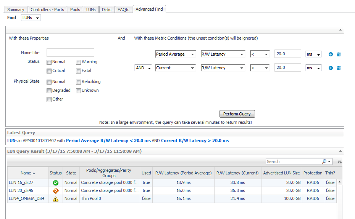
Task: Open the search options dropdown arrow
Action: (329, 161)
